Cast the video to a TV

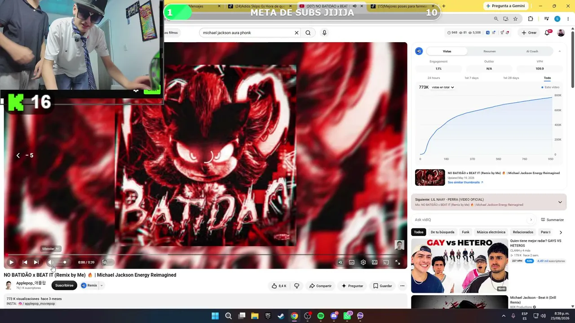tap(386, 262)
